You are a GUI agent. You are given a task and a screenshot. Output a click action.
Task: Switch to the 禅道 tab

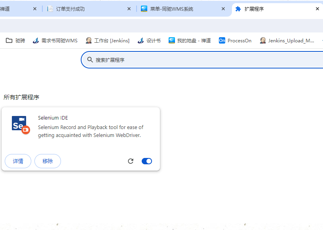pyautogui.click(x=19, y=9)
